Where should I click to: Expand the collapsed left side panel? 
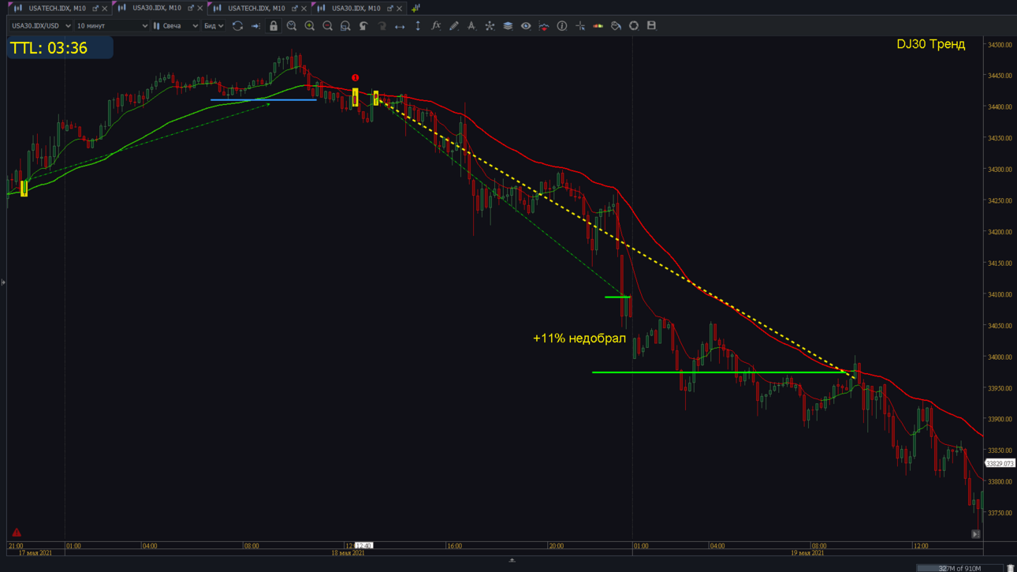3,282
